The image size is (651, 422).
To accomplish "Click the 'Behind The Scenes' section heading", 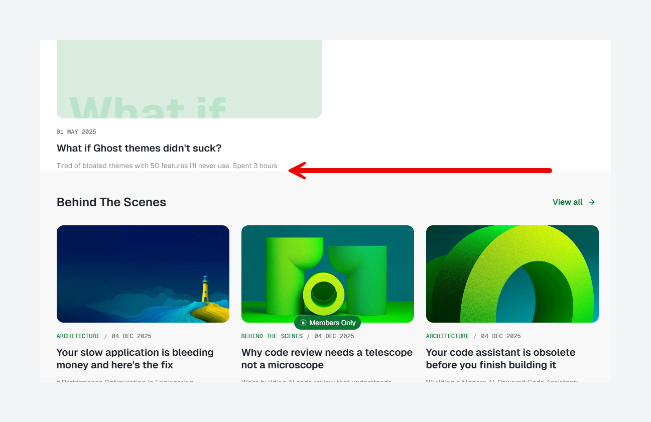I will pos(111,202).
